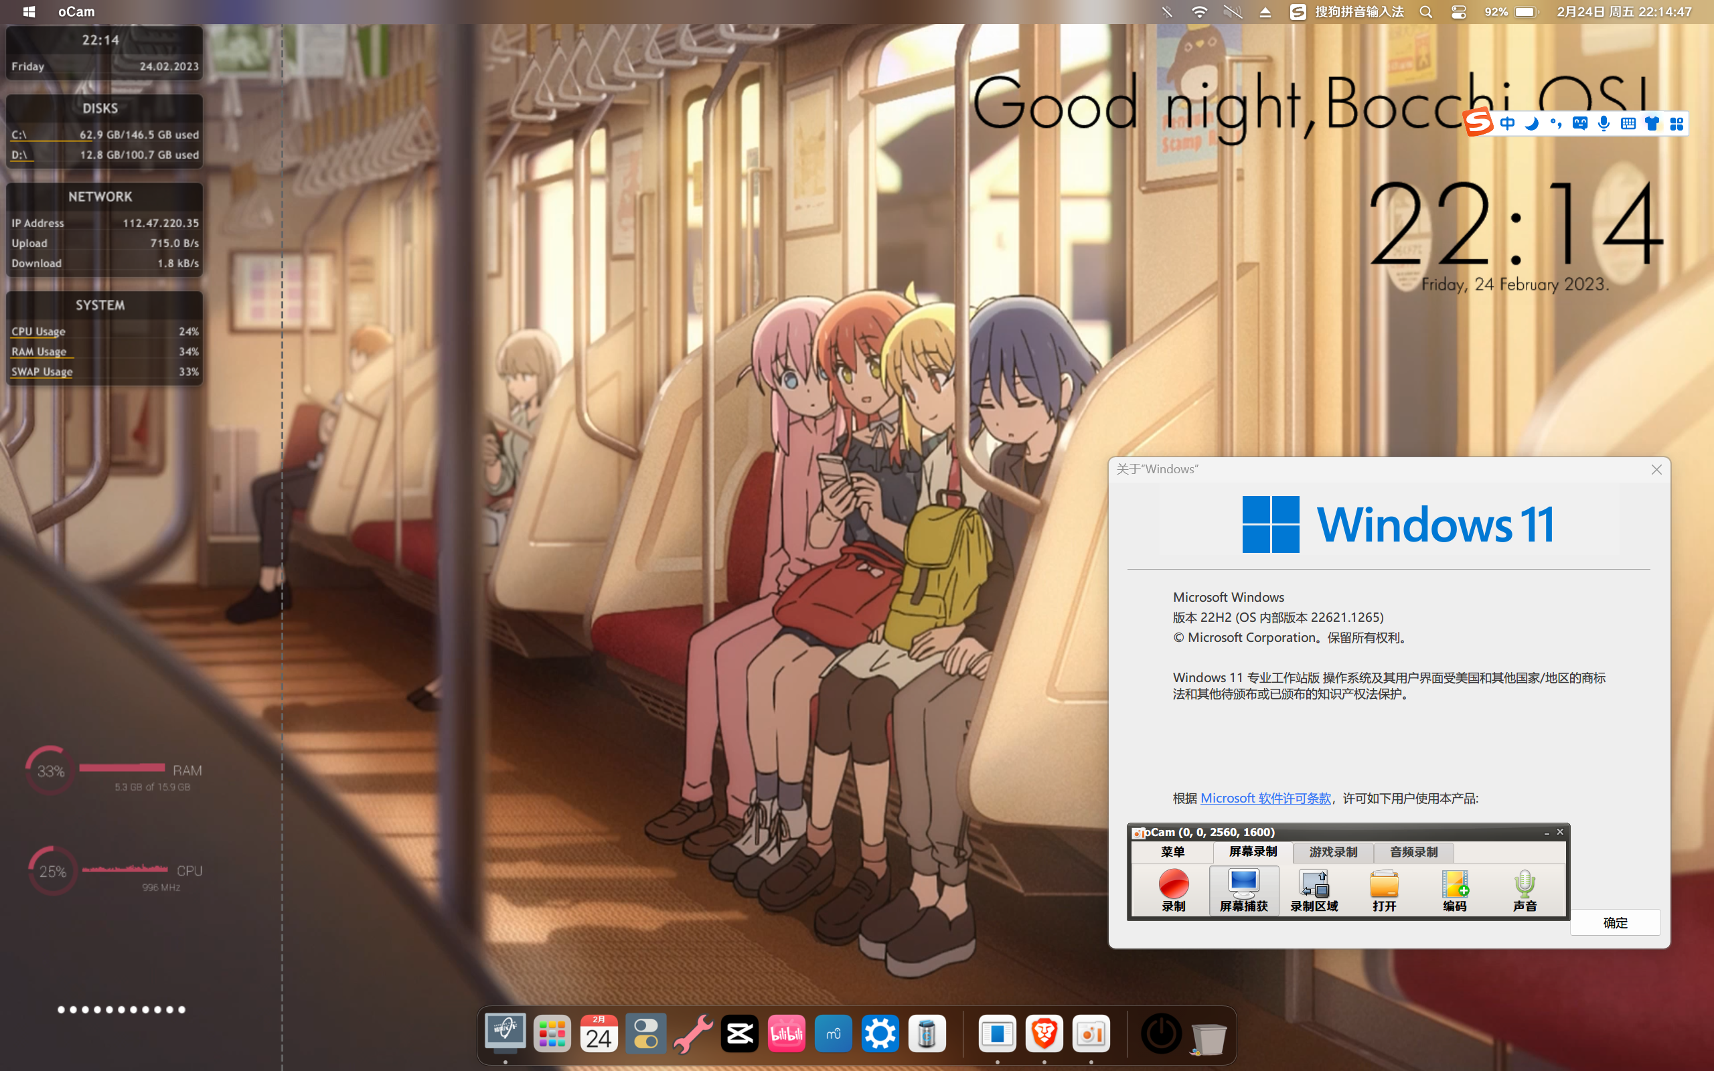Open the Windows logo menu in the top bar
This screenshot has height=1071, width=1714.
pos(29,12)
